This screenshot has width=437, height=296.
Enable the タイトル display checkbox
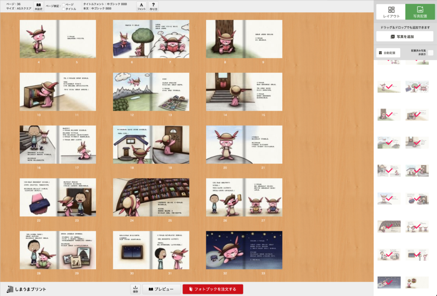pyautogui.click(x=64, y=9)
